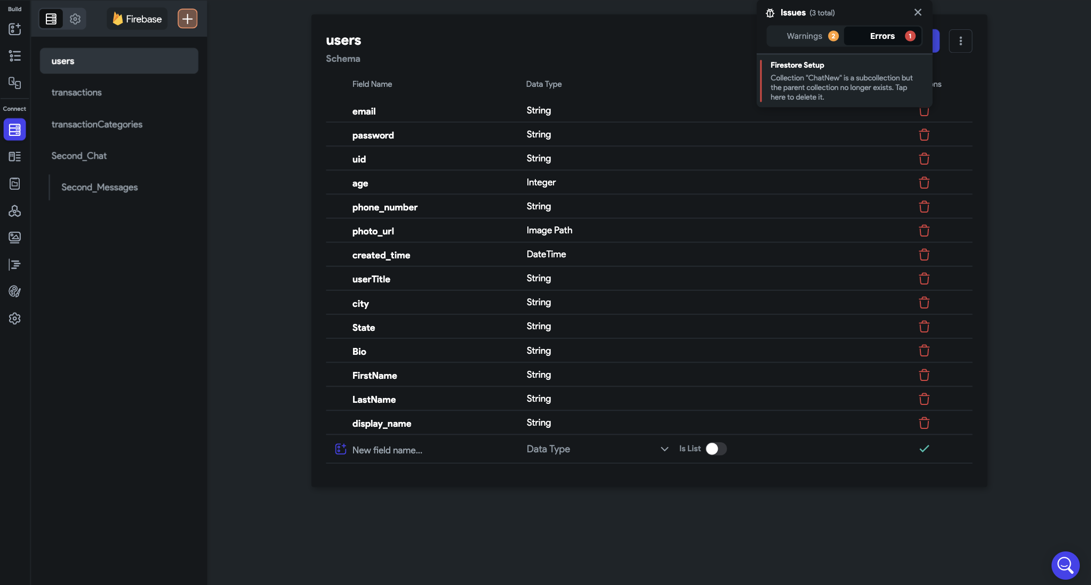Expand Second_Chat to show subcollections
Image resolution: width=1091 pixels, height=585 pixels.
80,156
